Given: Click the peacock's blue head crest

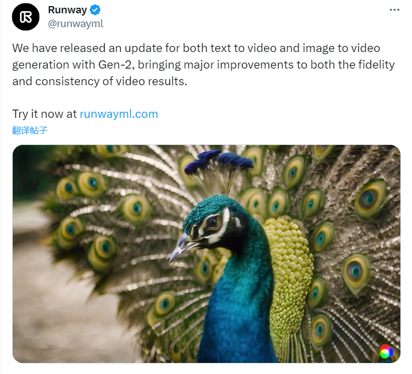Looking at the screenshot, I should pyautogui.click(x=218, y=162).
